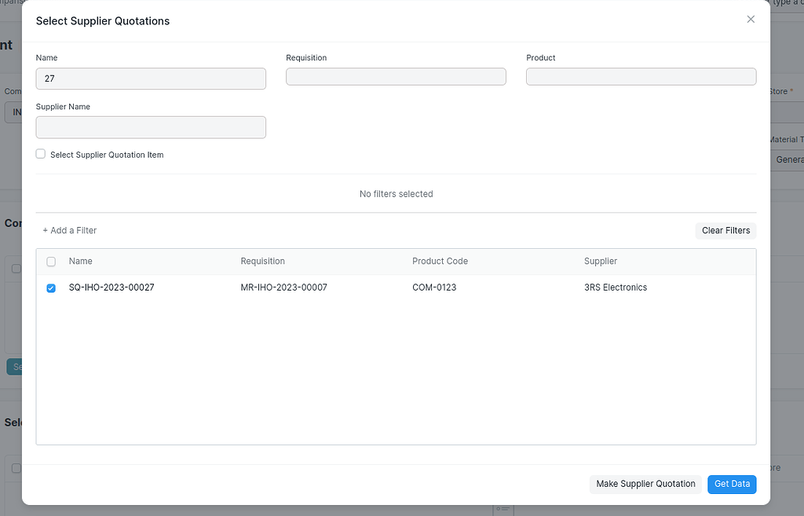Screen dimensions: 804x516
Task: Open the Add a Filter selector
Action: click(x=69, y=230)
